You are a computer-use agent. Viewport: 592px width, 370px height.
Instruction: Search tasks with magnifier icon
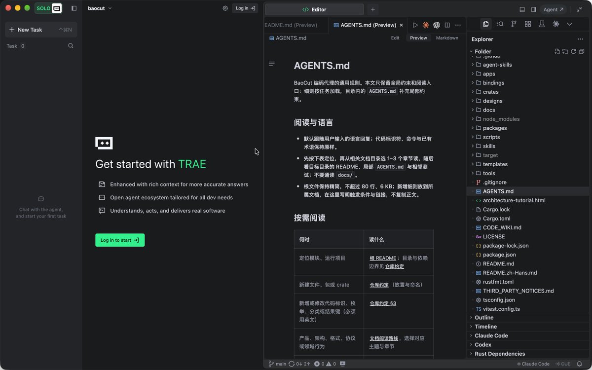71,46
